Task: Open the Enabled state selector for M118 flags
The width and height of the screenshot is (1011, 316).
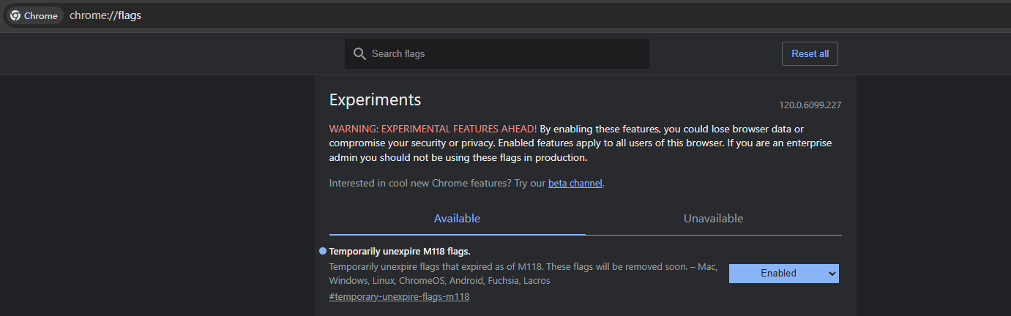Action: coord(778,274)
